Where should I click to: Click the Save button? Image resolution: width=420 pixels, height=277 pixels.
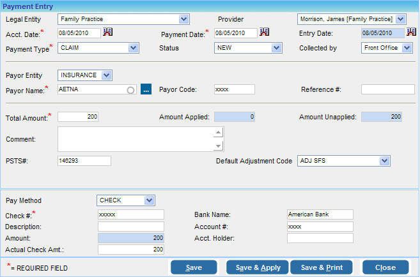(x=194, y=267)
